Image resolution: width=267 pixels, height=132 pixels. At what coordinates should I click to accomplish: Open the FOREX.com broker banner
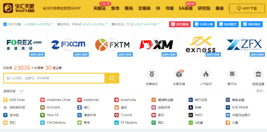(x=24, y=45)
